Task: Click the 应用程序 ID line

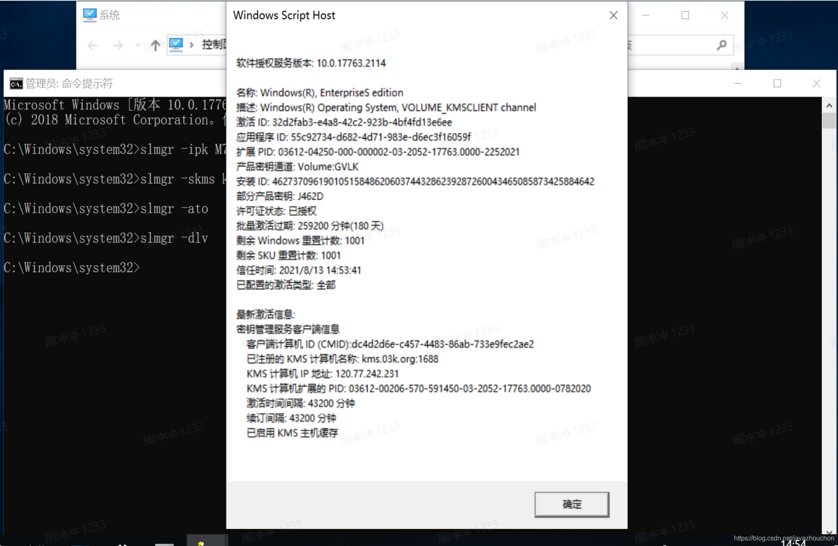Action: coord(354,137)
